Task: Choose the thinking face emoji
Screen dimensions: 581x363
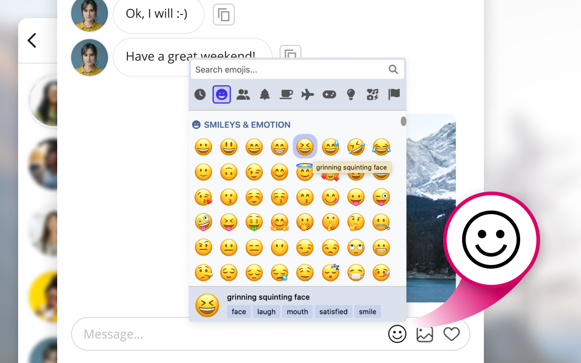Action: tap(356, 222)
